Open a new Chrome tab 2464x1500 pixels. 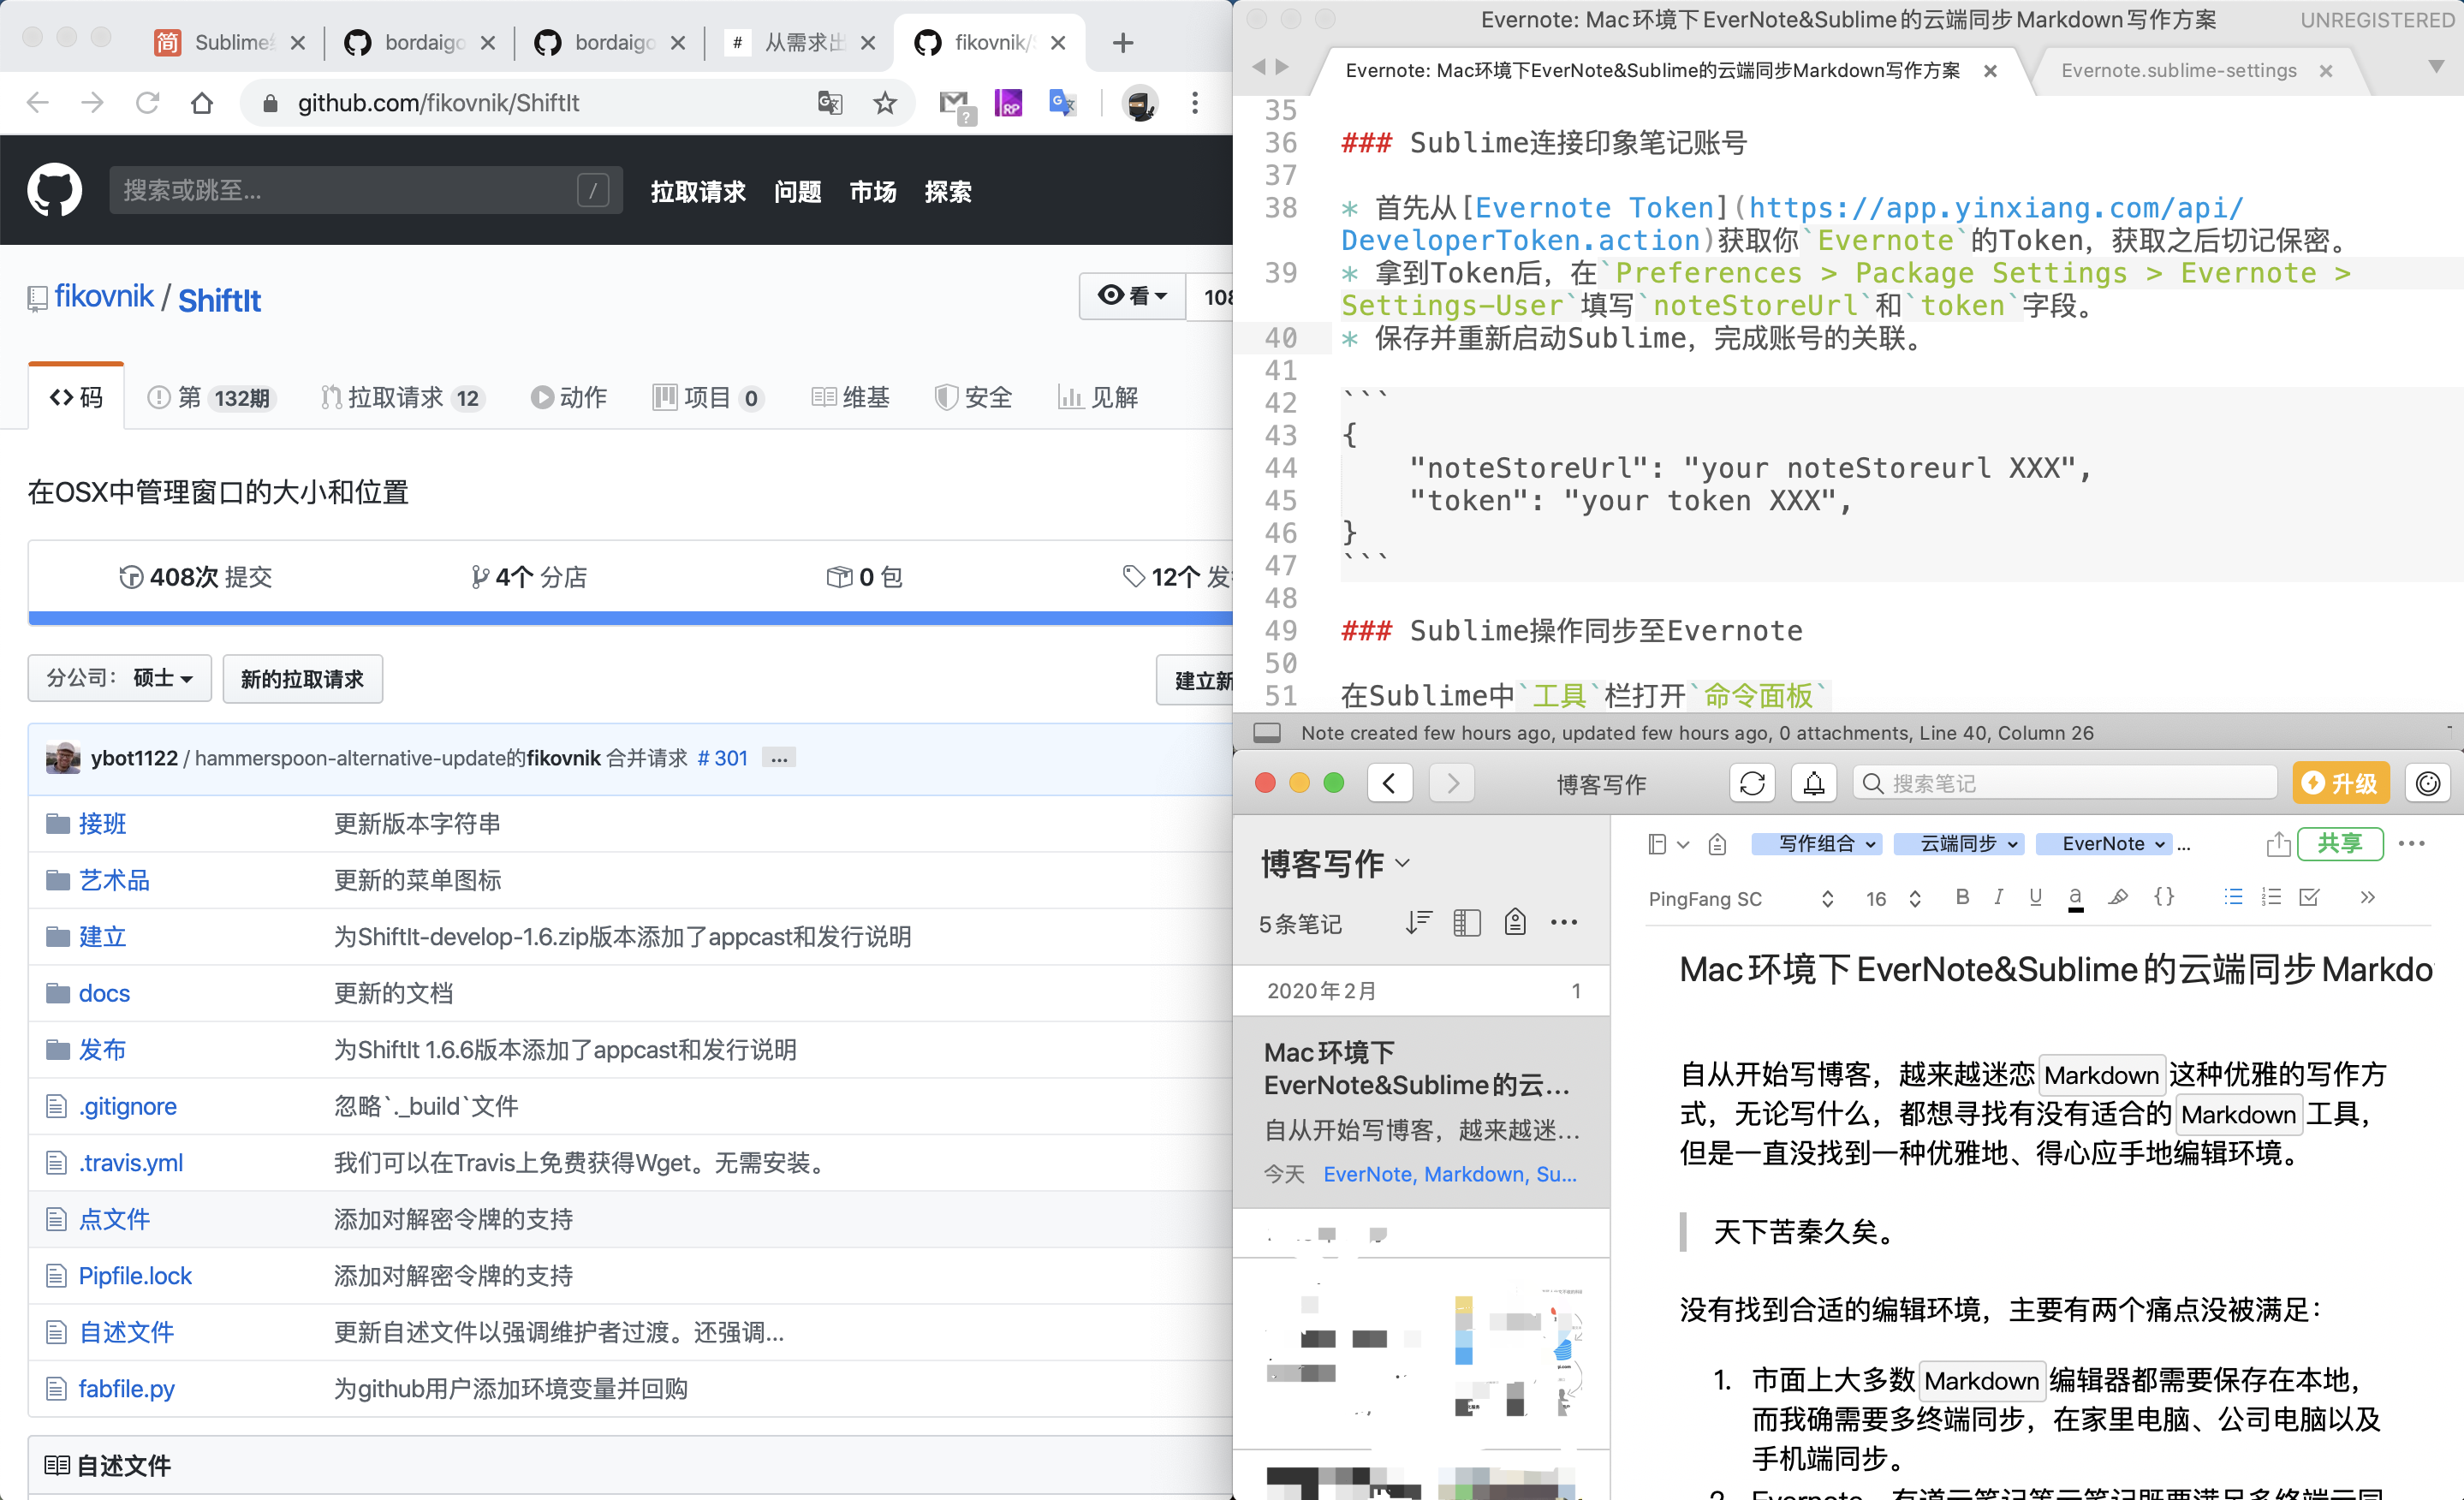pos(1123,42)
